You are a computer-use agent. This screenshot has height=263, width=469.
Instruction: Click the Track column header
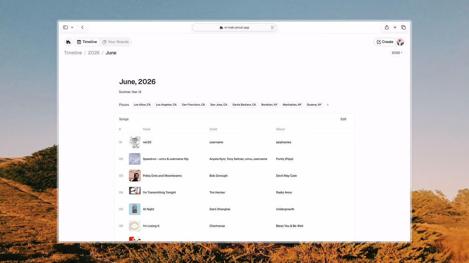click(147, 129)
